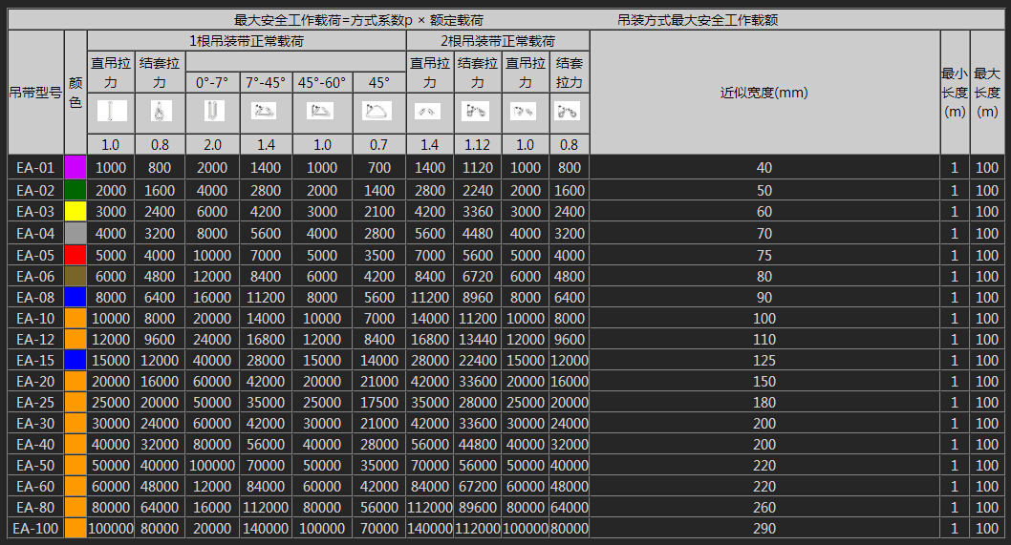The width and height of the screenshot is (1011, 545).
Task: Select the 7°-45° angle sling diagram
Action: coord(265,112)
